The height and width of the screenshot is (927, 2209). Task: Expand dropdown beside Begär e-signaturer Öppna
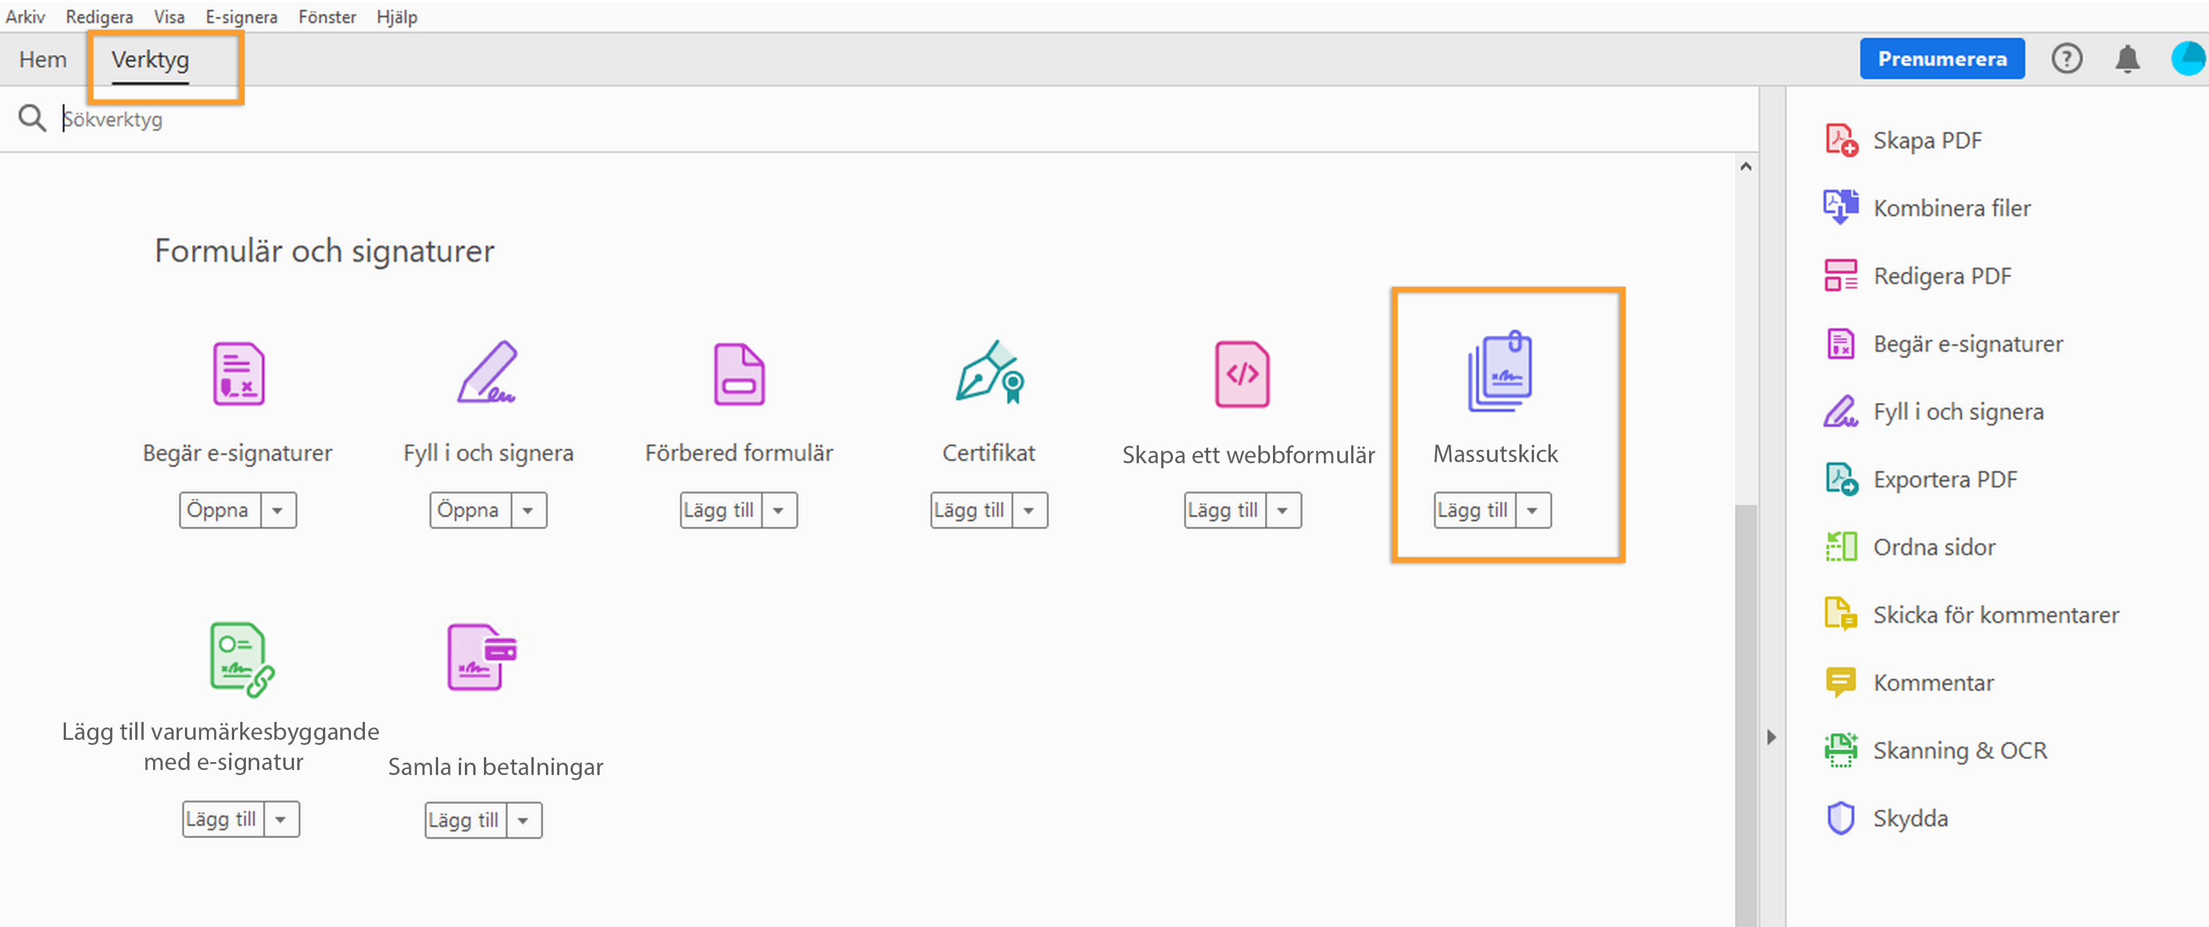tap(277, 510)
